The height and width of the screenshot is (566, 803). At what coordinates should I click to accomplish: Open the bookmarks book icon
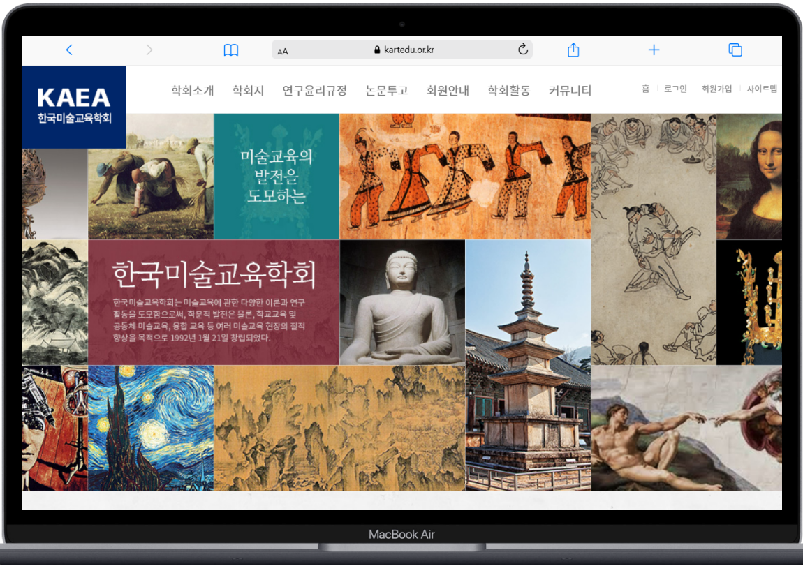click(230, 50)
